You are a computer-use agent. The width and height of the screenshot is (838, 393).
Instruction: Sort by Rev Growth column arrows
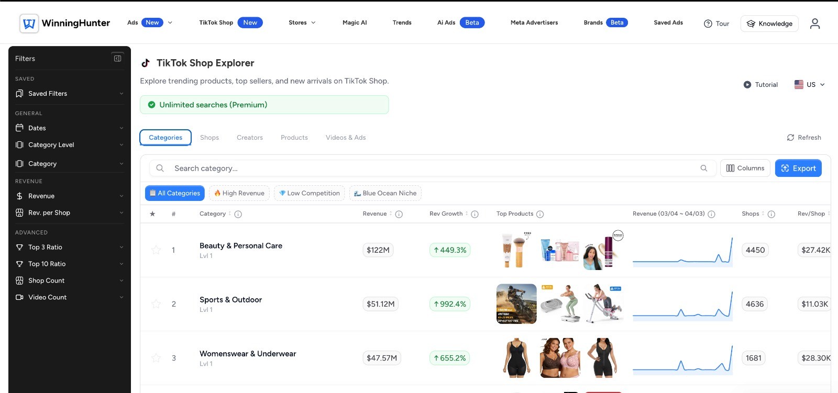(467, 214)
